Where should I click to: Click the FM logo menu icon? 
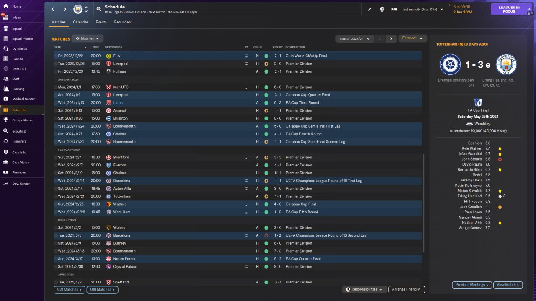pos(394,9)
